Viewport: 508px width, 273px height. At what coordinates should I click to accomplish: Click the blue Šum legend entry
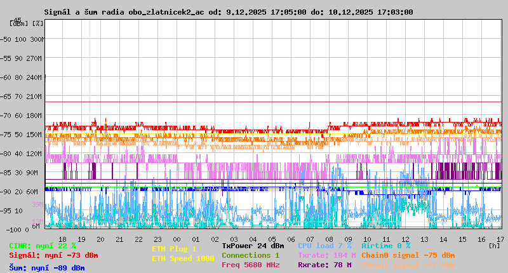(47, 268)
